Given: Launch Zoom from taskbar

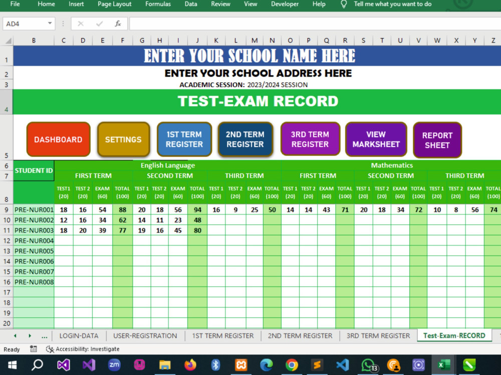Looking at the screenshot, I should [114, 365].
